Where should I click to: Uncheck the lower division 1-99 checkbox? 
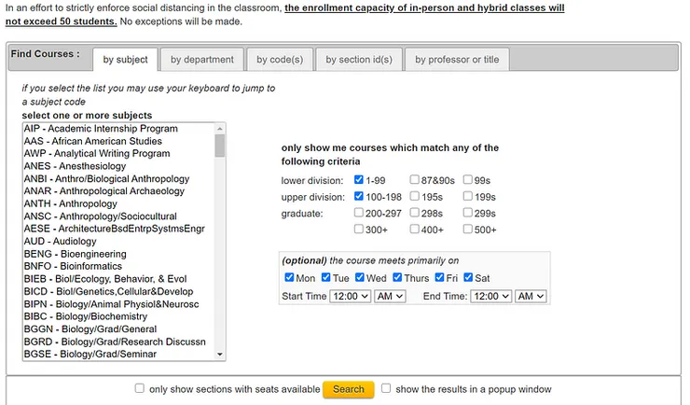[361, 180]
